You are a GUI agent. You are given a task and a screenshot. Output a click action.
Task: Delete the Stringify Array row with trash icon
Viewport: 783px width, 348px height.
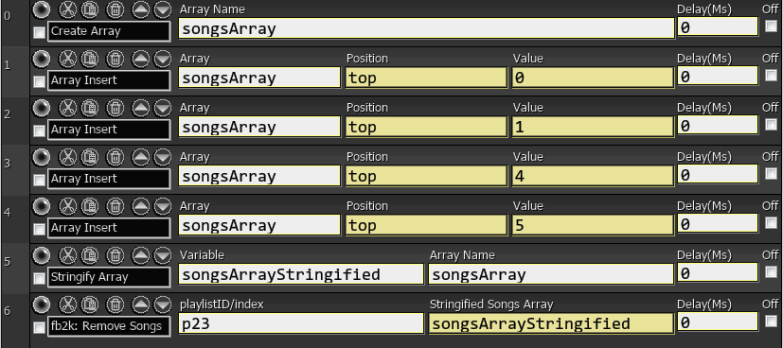[x=116, y=255]
